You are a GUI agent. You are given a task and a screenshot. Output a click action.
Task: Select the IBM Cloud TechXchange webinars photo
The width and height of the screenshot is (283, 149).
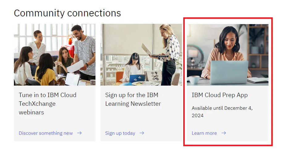click(x=55, y=55)
